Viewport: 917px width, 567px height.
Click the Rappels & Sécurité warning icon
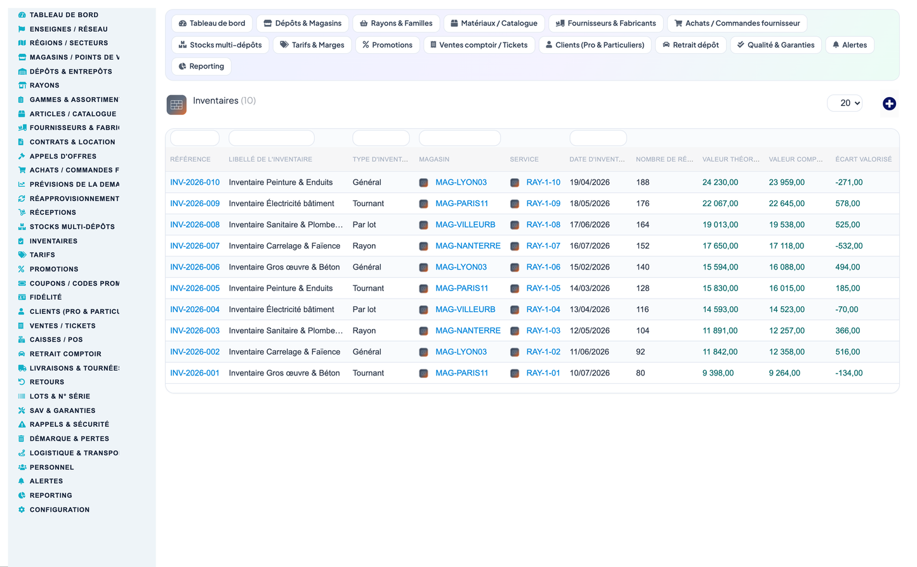click(22, 425)
